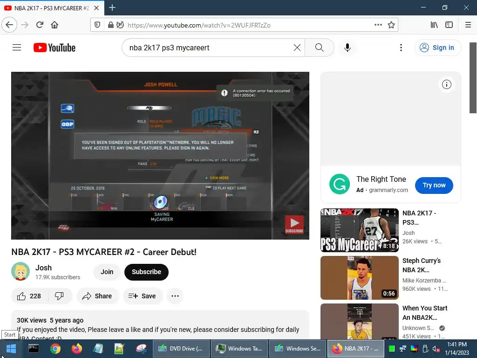Click the ad info icon
477x358 pixels.
(447, 84)
